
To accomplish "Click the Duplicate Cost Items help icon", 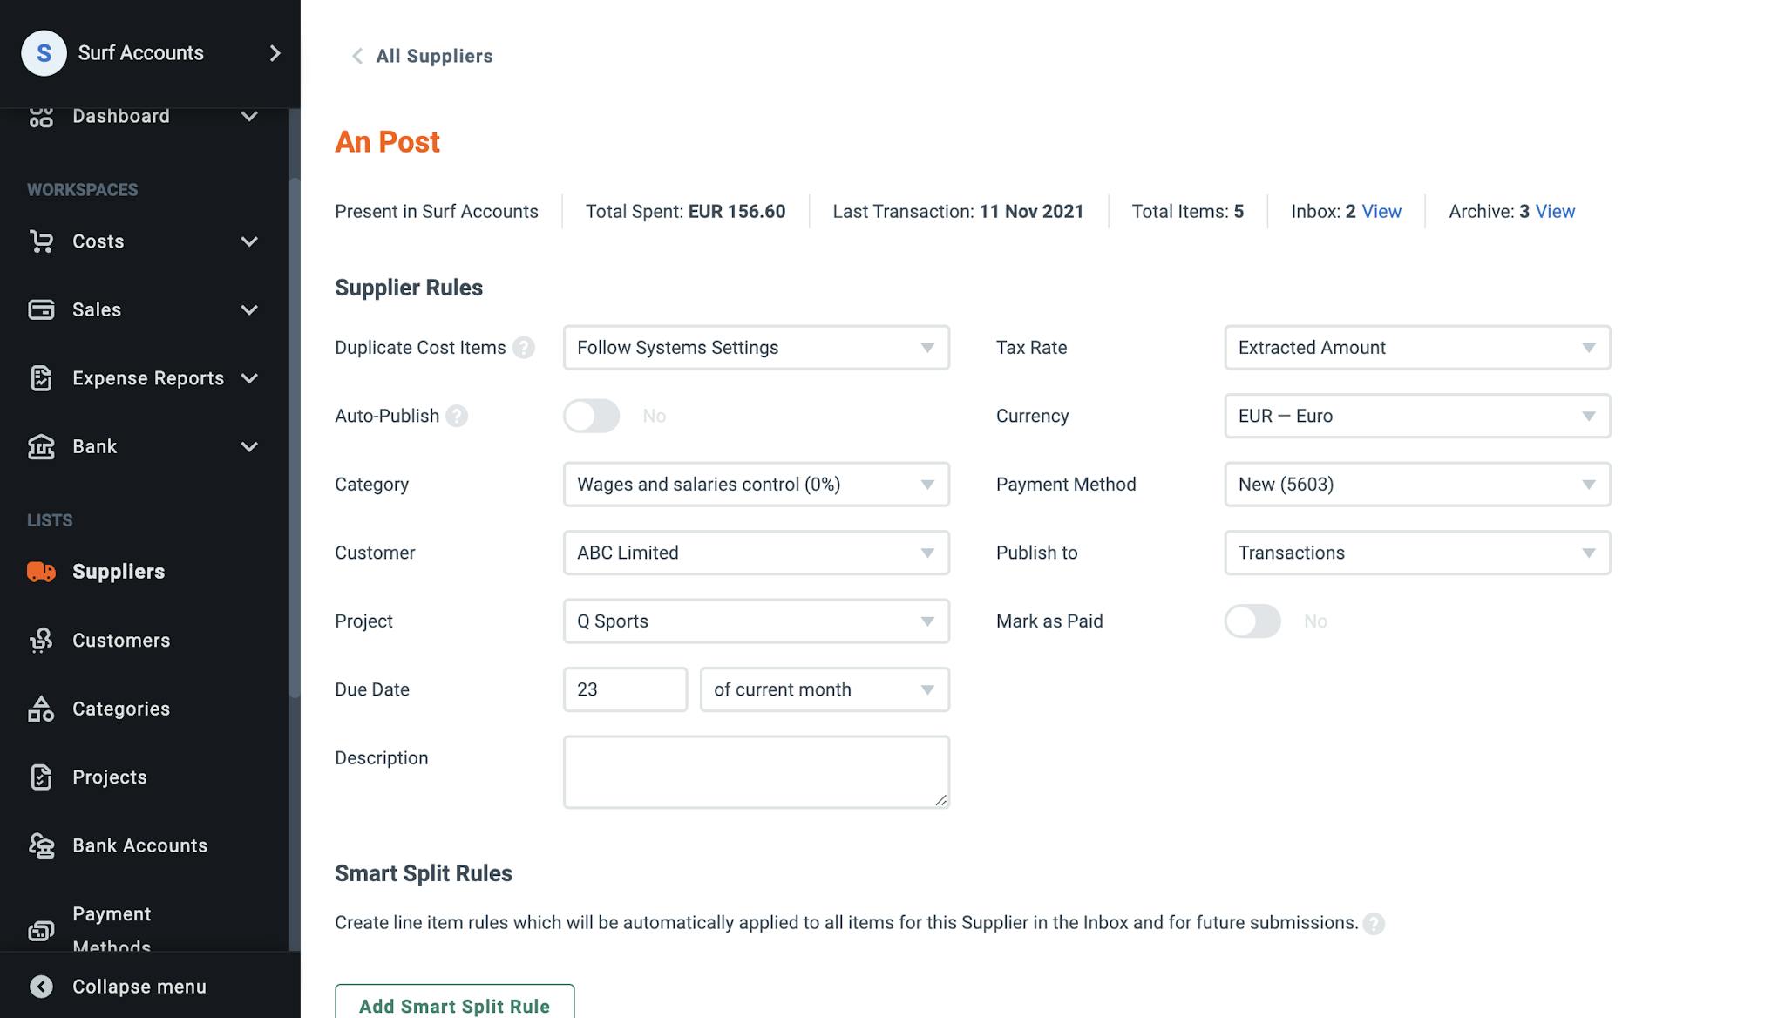I will click(x=524, y=347).
